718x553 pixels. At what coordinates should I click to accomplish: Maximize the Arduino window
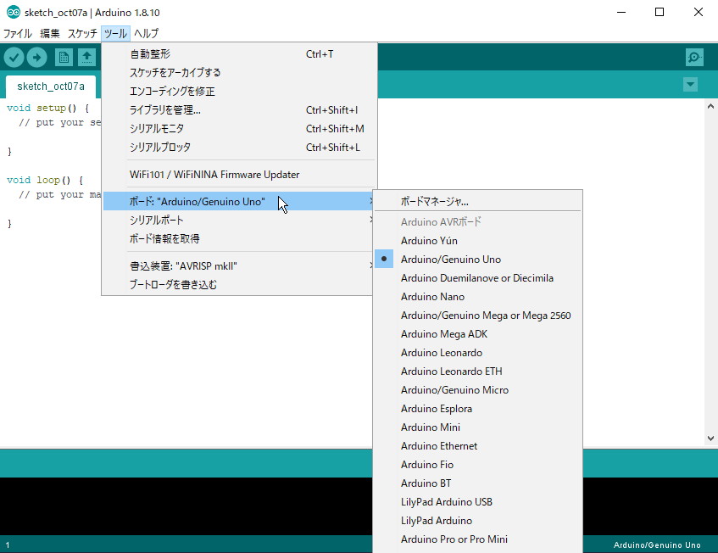pyautogui.click(x=660, y=13)
